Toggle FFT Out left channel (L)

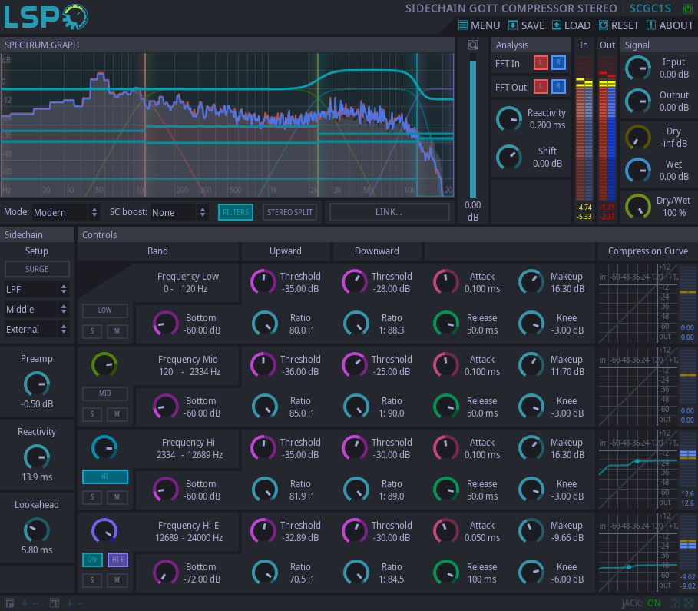[x=541, y=86]
